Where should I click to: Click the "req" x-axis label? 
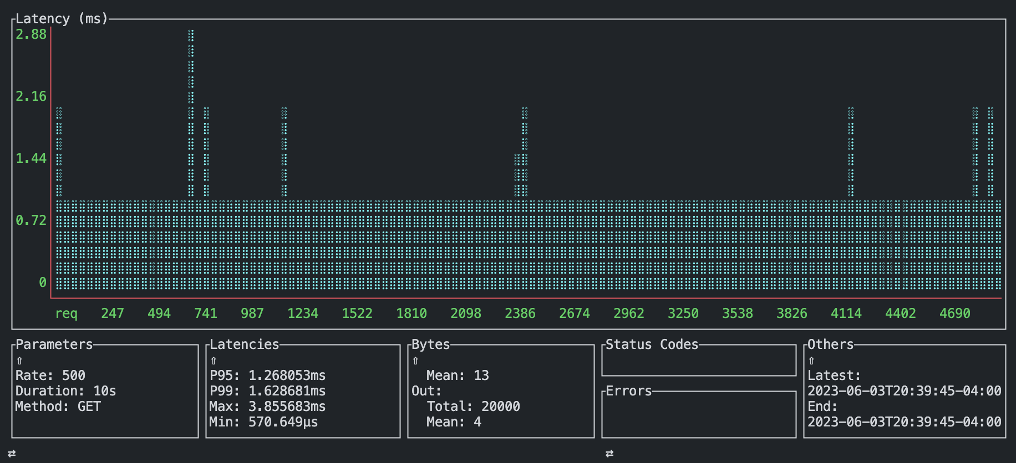tap(67, 313)
